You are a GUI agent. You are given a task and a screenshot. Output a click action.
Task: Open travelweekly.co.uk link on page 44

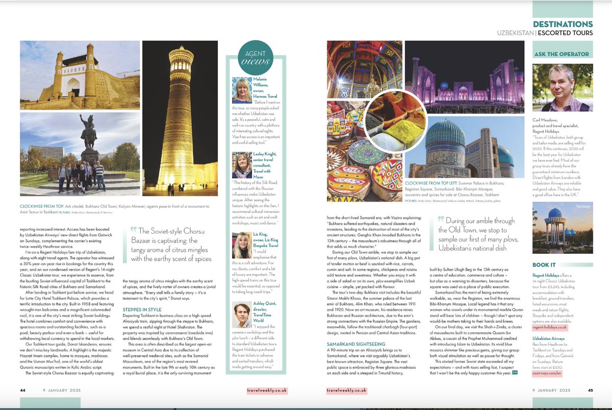coord(266,390)
